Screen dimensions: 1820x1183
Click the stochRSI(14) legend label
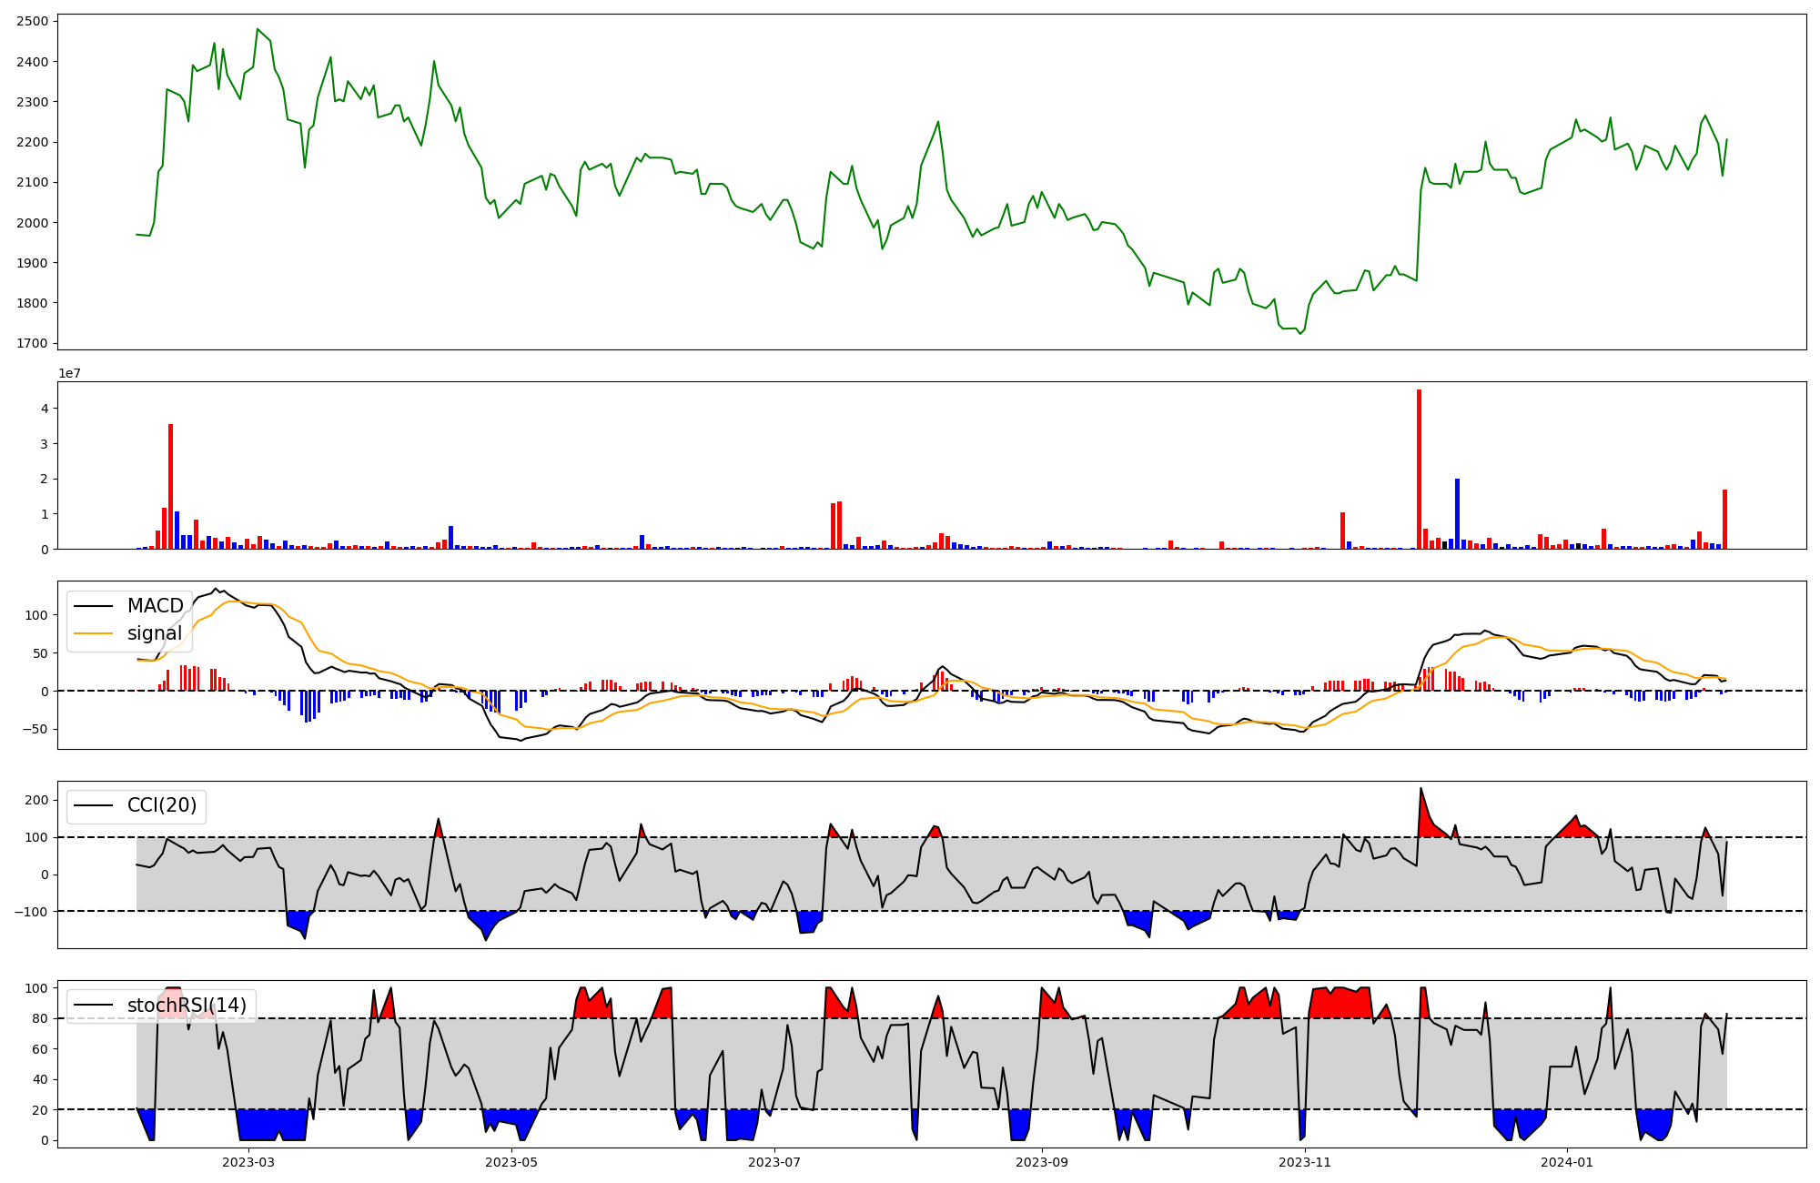[187, 1006]
